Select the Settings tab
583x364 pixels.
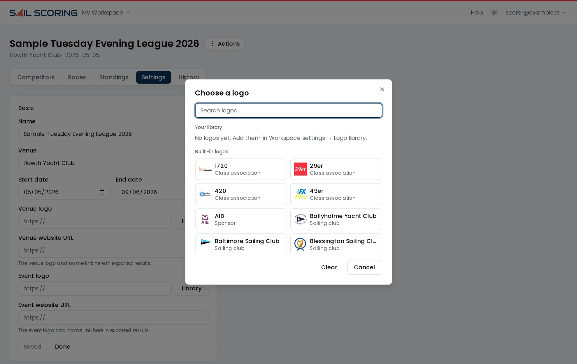tap(154, 77)
